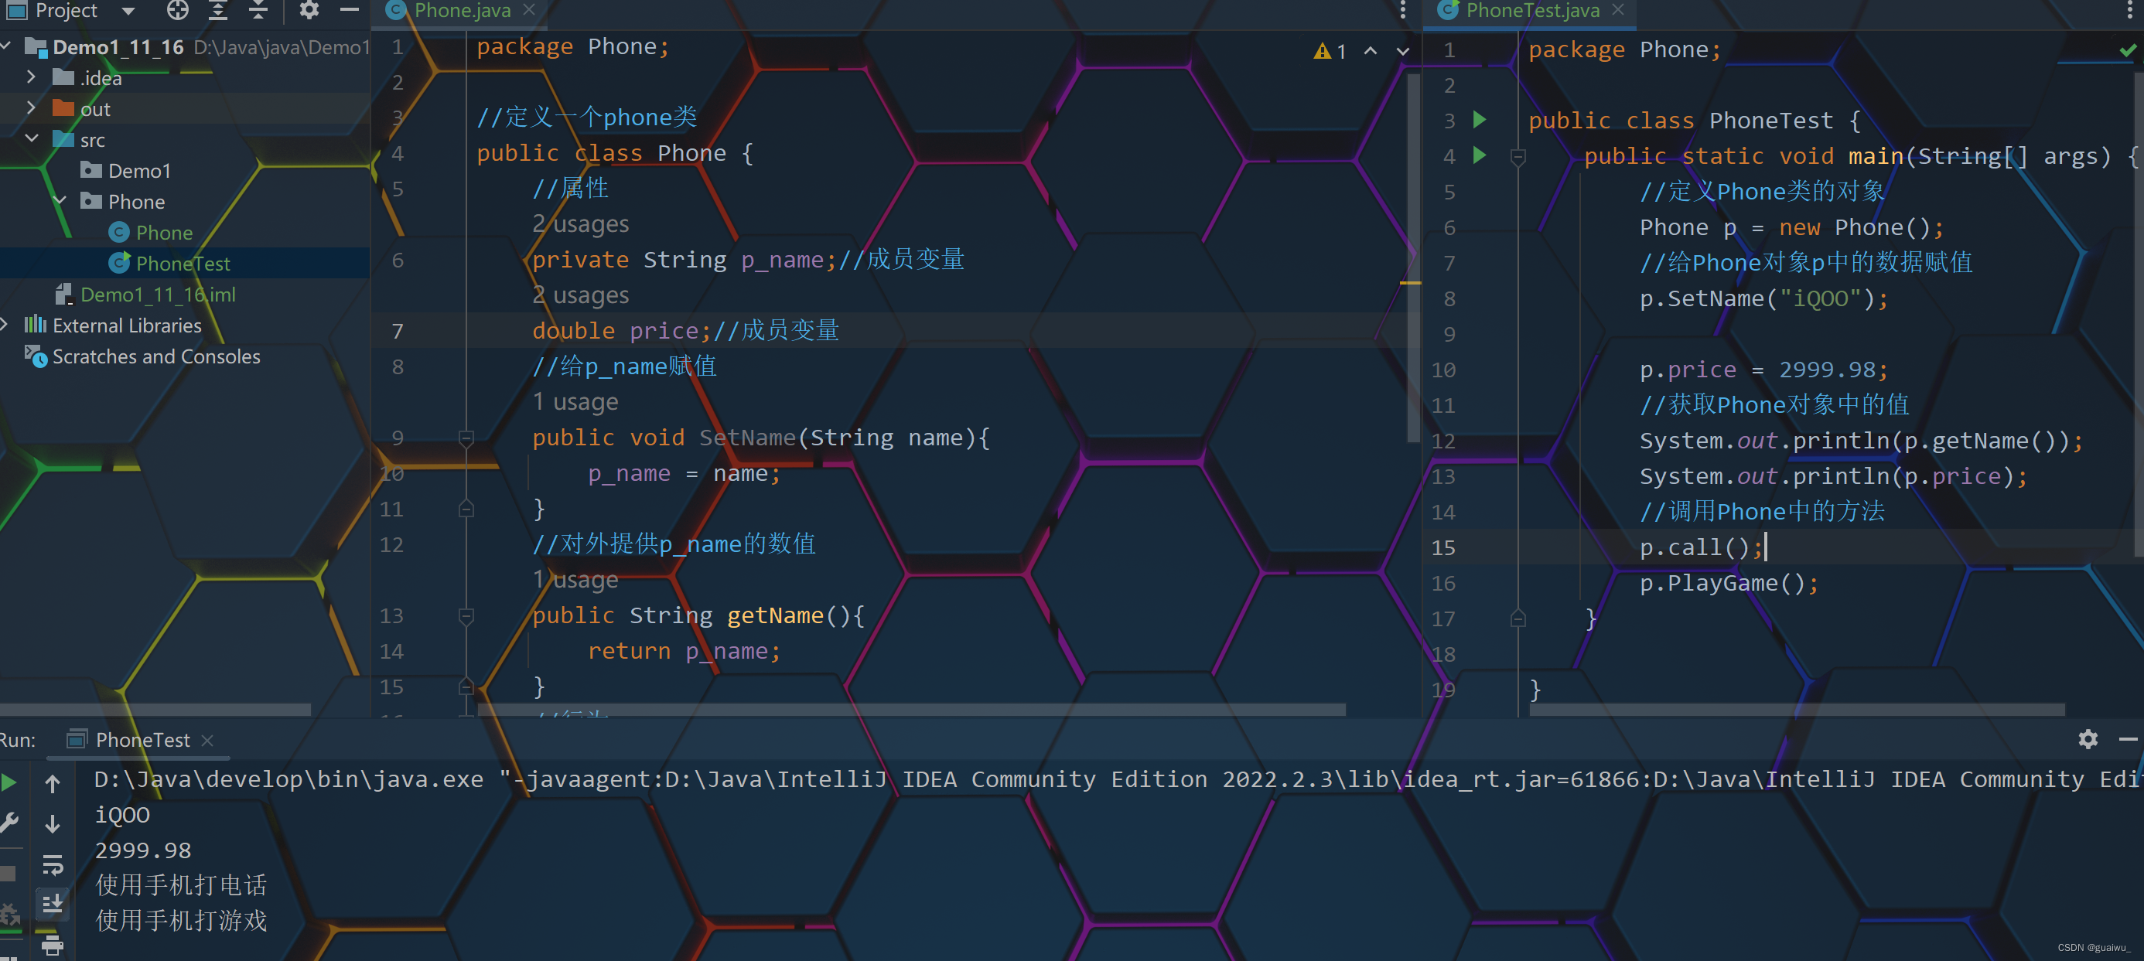
Task: Minimize the Run tool window
Action: point(2129,739)
